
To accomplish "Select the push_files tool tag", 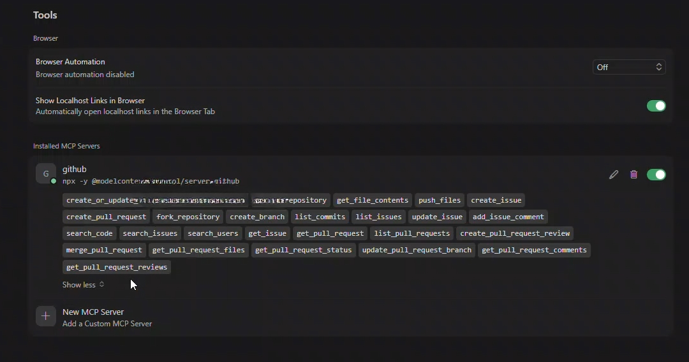I will 440,200.
